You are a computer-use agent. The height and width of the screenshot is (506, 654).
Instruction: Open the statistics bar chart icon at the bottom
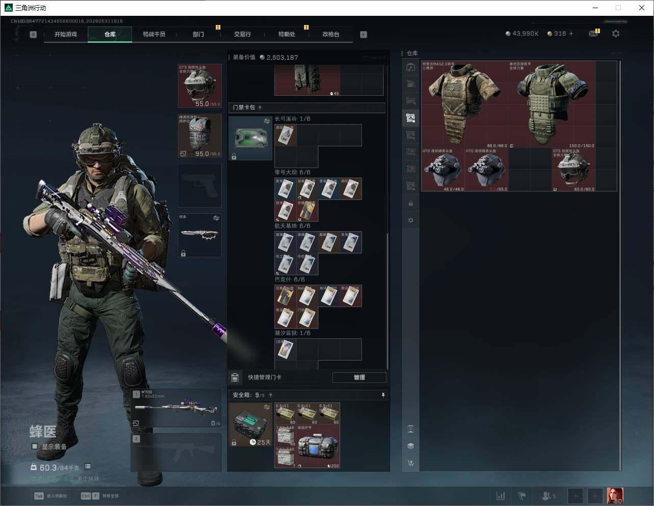pos(501,496)
